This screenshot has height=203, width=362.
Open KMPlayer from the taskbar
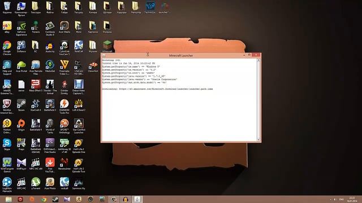tap(67, 199)
